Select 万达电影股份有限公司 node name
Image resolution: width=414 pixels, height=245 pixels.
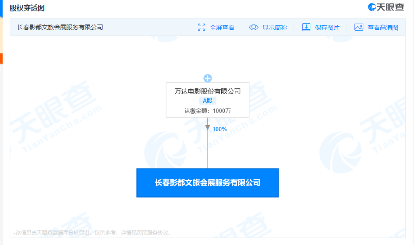(x=208, y=91)
